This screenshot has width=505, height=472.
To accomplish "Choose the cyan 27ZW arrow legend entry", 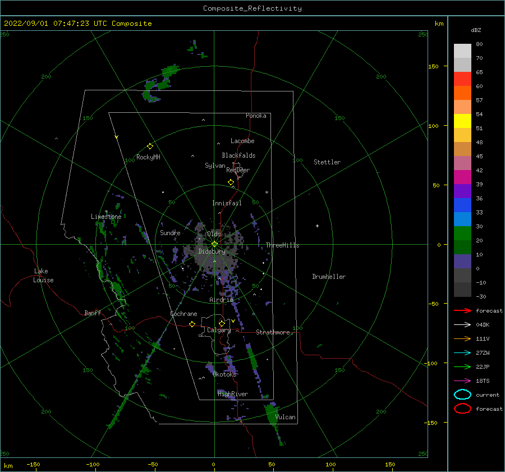I will [462, 353].
